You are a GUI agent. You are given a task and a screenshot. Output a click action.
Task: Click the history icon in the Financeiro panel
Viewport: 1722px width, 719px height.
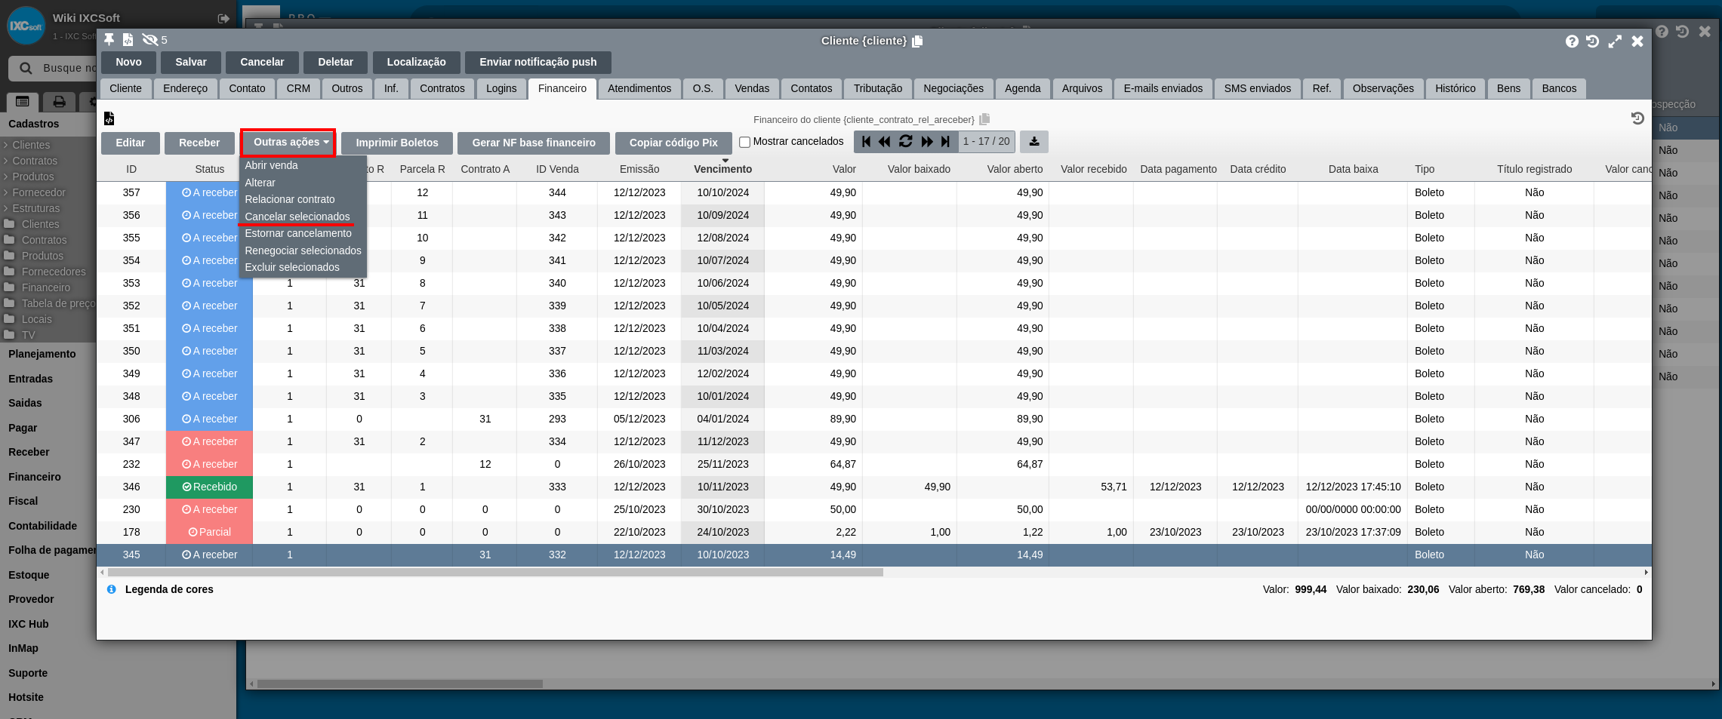[1637, 118]
